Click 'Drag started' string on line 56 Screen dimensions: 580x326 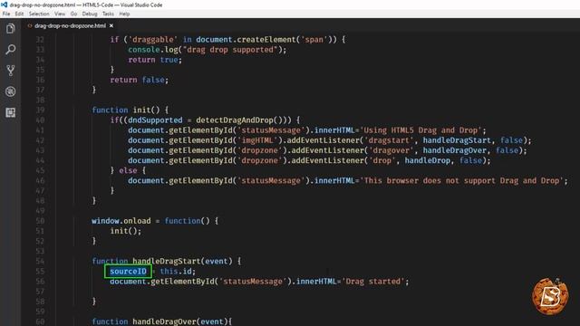click(x=373, y=282)
